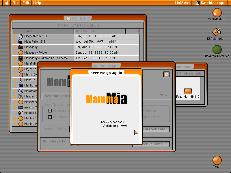The image size is (231, 173).
Task: Select the Read Me, MM1.0 file icon
Action: [x=188, y=91]
